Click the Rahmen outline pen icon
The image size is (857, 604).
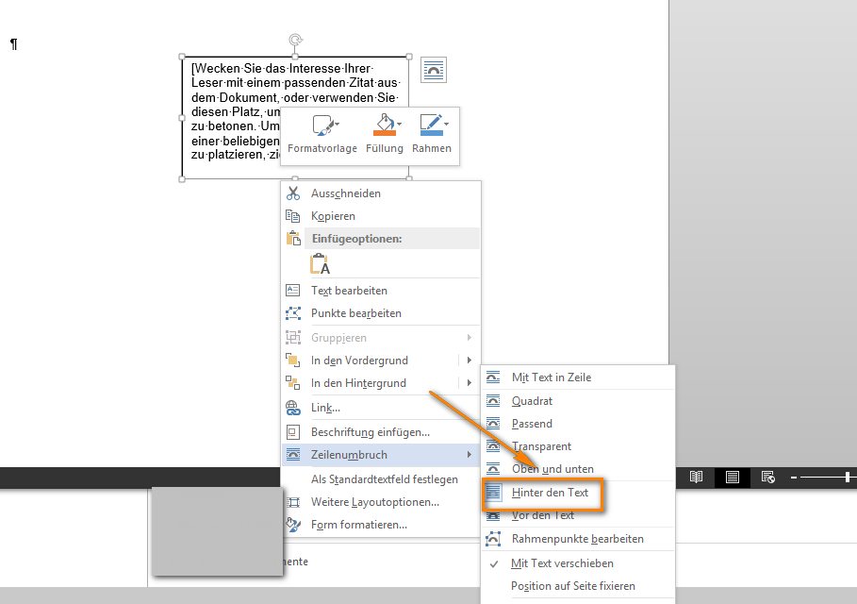(430, 125)
